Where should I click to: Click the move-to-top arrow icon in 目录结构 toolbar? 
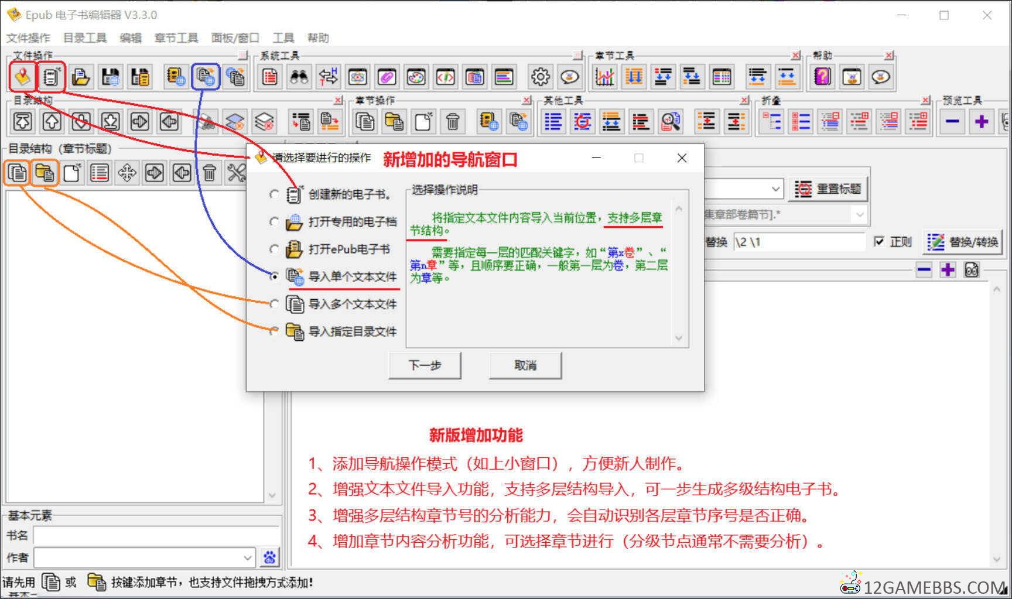point(23,122)
